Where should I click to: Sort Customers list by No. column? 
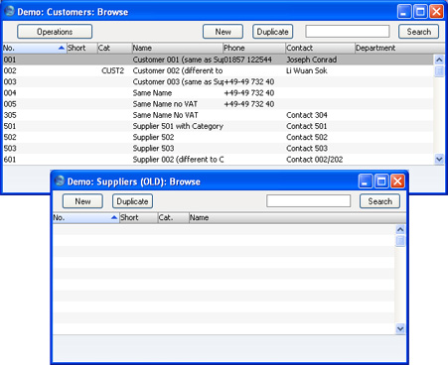pyautogui.click(x=35, y=48)
